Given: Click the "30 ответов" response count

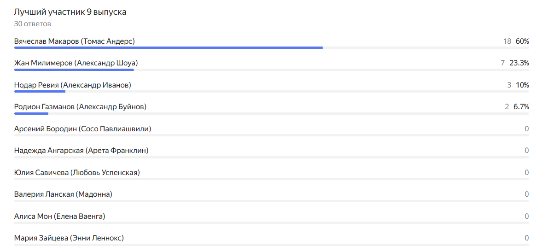Looking at the screenshot, I should pos(32,23).
